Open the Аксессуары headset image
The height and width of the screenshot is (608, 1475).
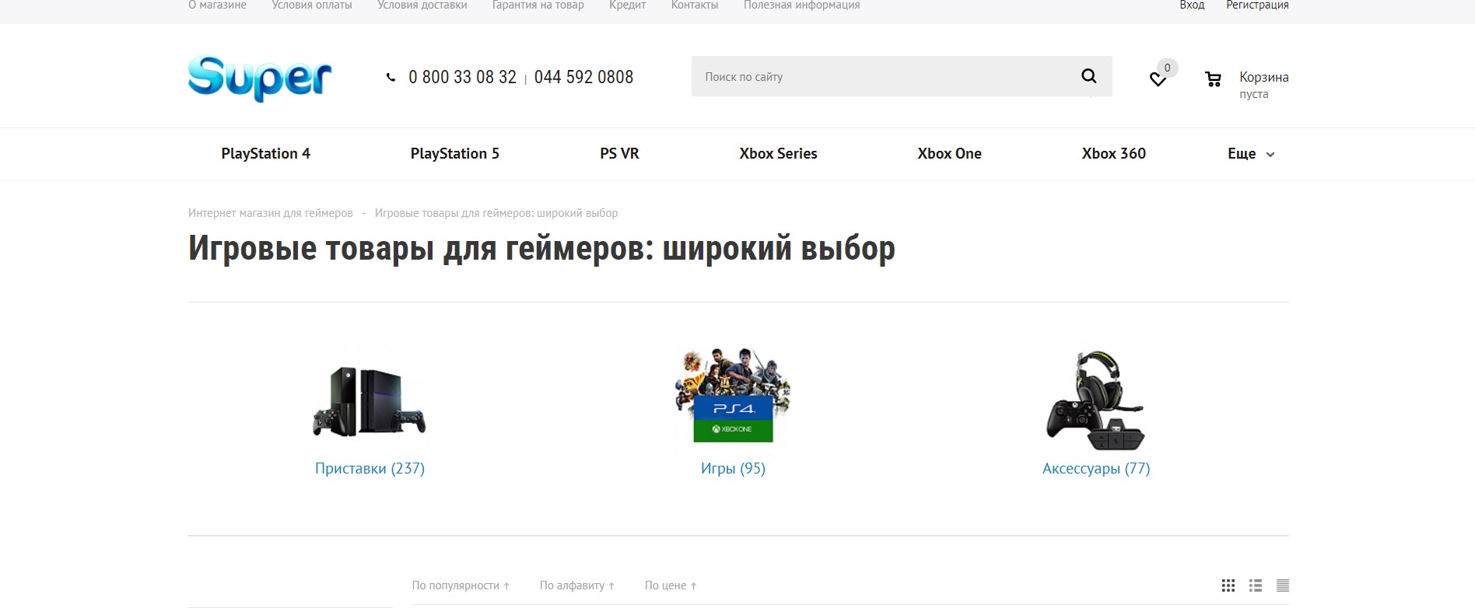(x=1096, y=400)
